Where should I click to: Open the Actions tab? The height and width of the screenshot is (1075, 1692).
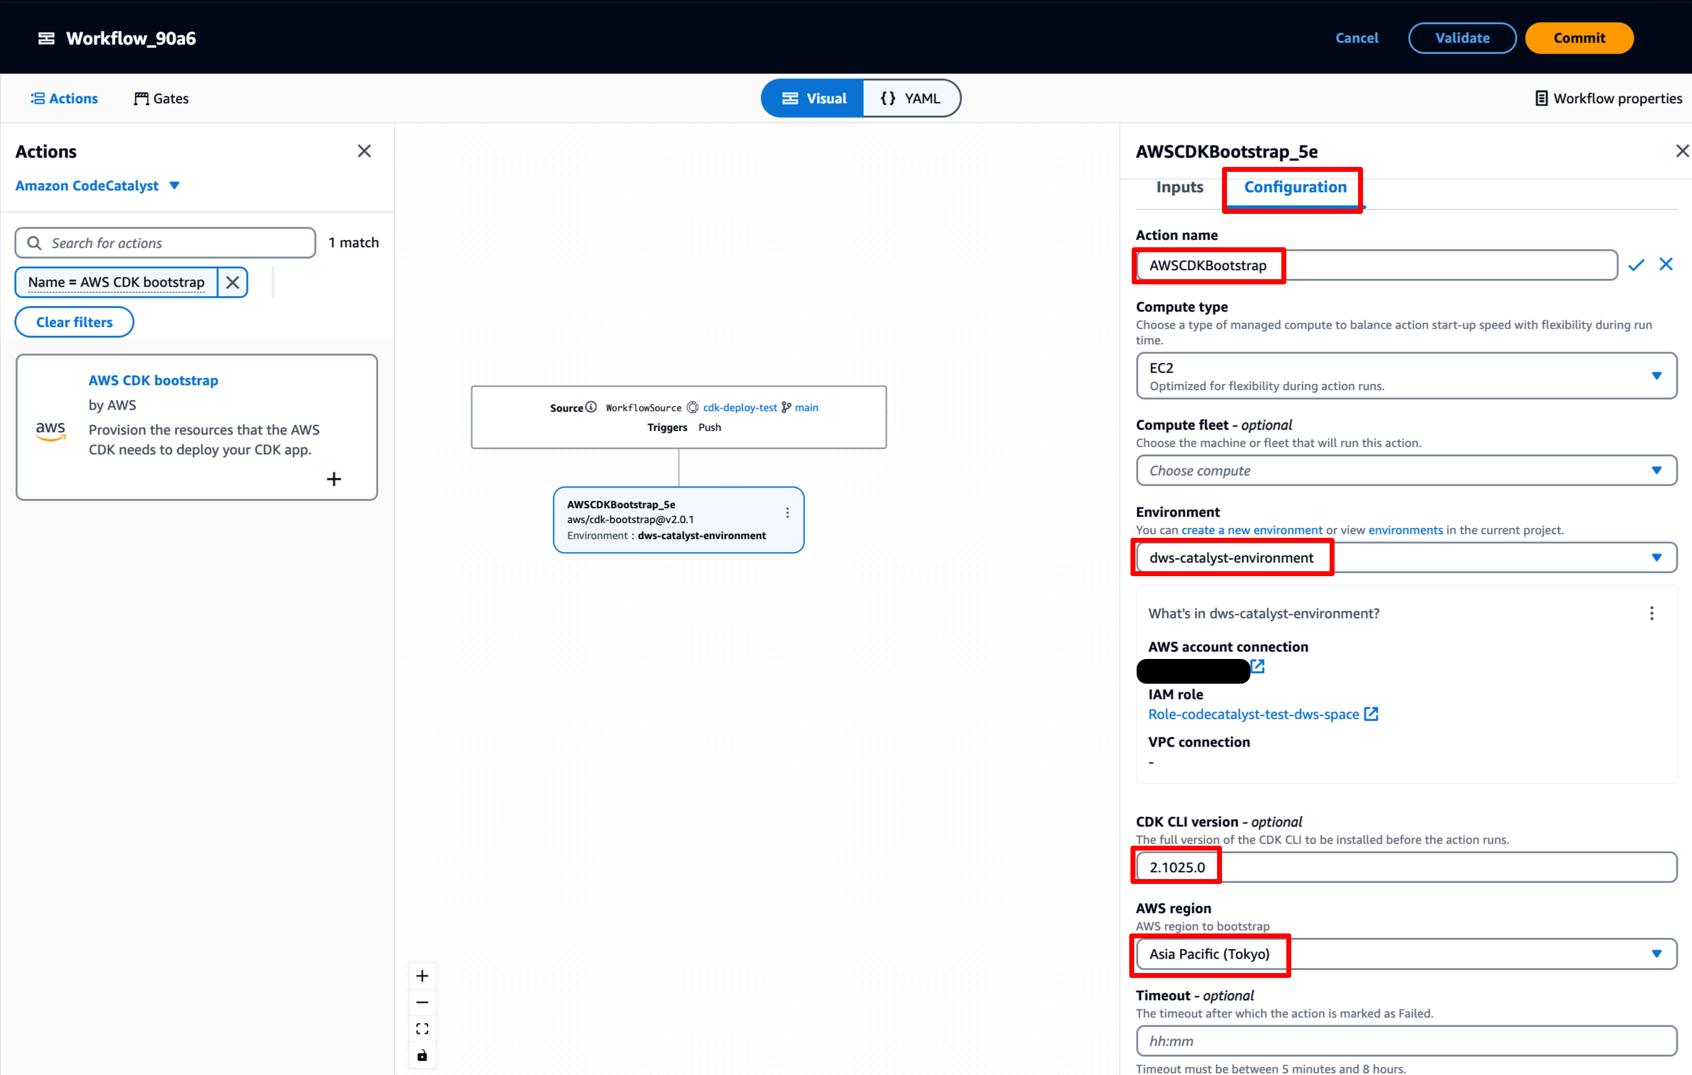tap(64, 98)
